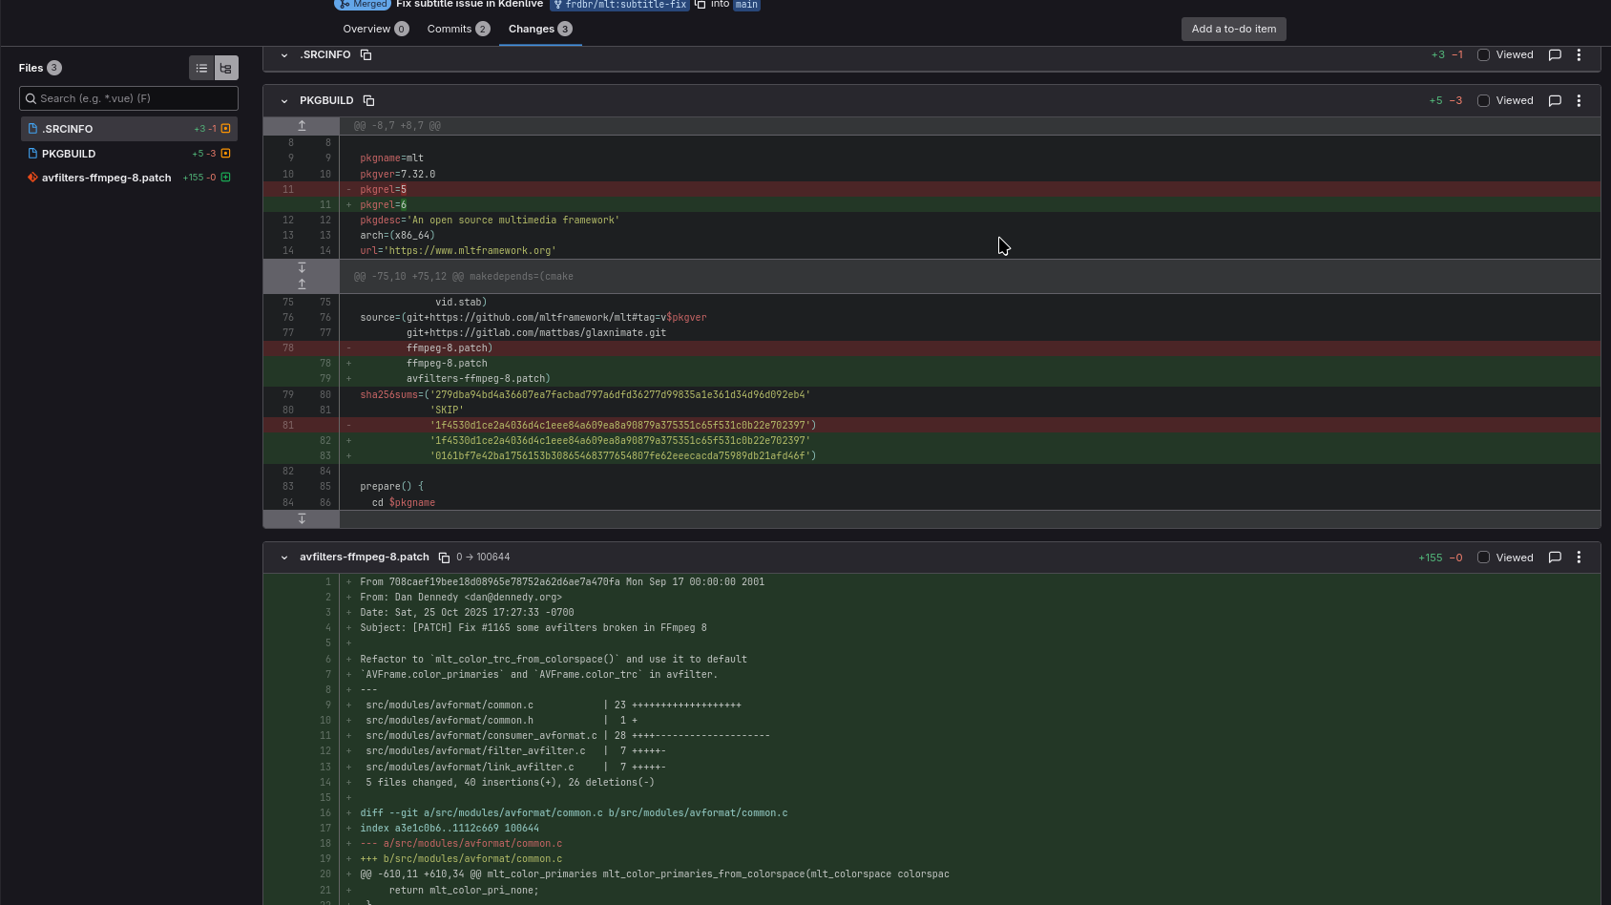Open more options menu for PKGBUILD
Viewport: 1611px width, 905px height.
pos(1579,101)
